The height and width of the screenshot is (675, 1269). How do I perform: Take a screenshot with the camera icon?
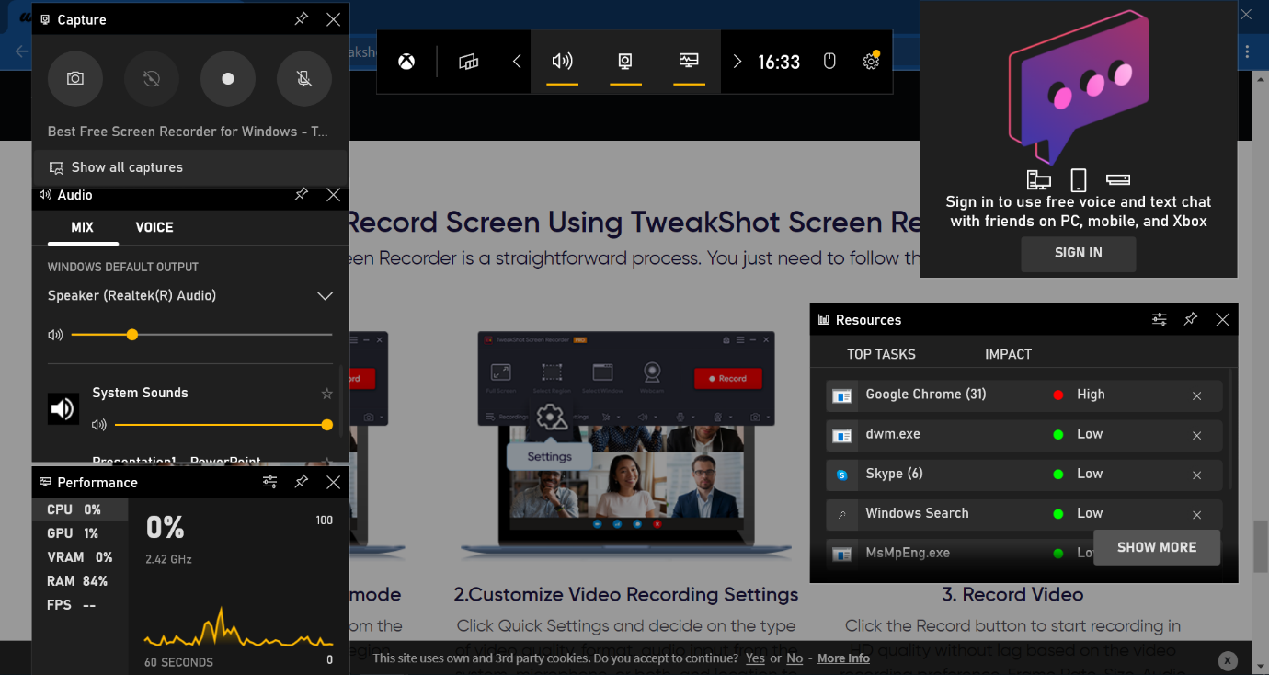tap(75, 79)
